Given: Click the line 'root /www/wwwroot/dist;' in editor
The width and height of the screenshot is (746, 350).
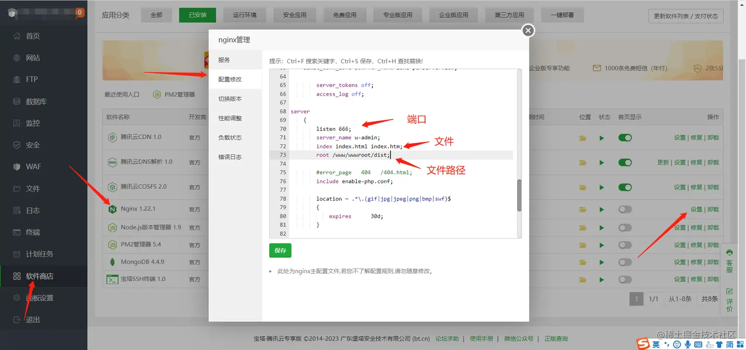Looking at the screenshot, I should (353, 155).
